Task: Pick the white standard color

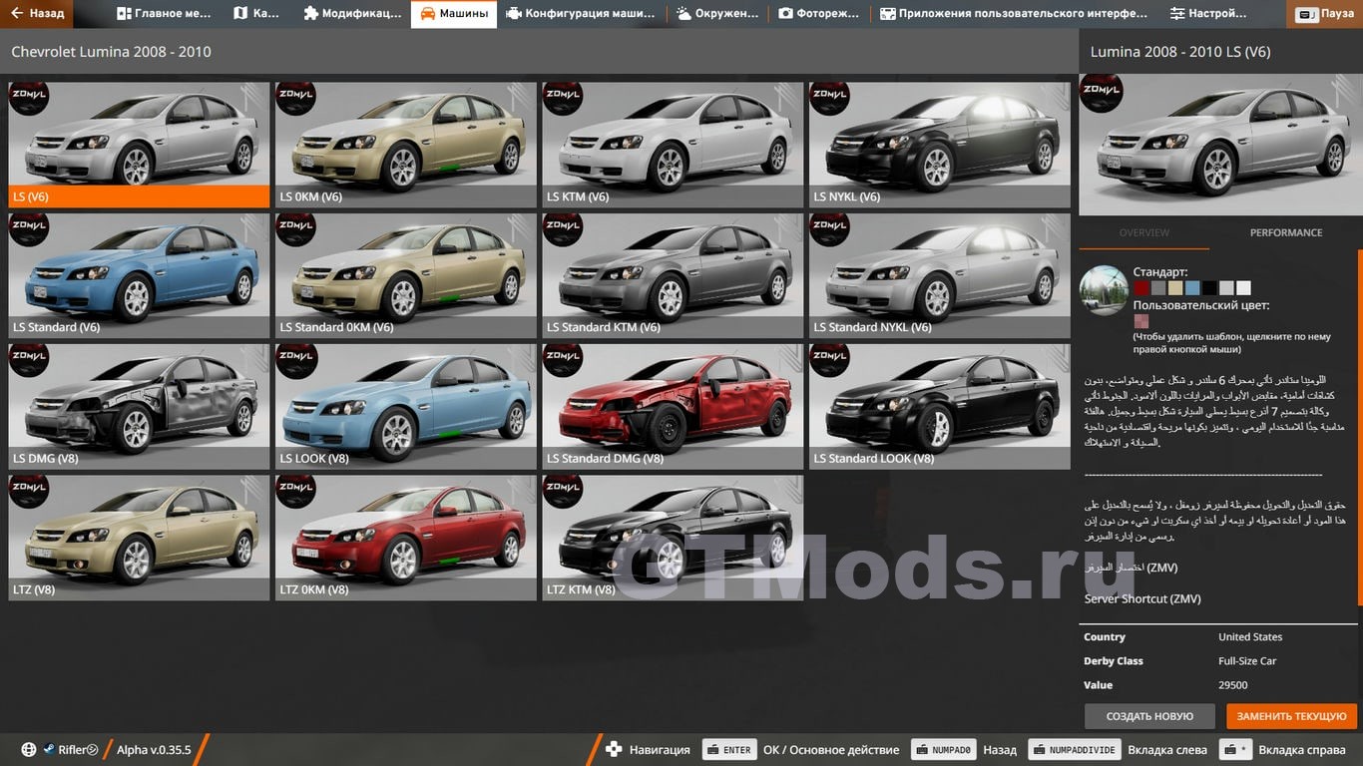Action: (1243, 288)
